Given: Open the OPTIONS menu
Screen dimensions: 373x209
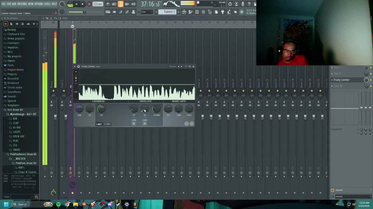Looking at the screenshot, I should coord(39,4).
